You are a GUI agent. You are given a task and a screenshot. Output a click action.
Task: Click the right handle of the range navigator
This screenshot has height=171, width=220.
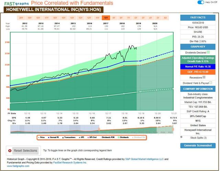pos(173,129)
